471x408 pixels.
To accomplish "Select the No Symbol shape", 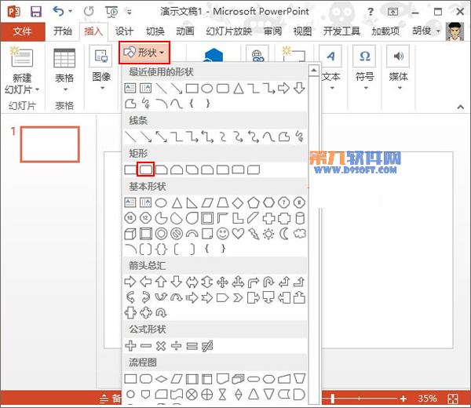I will (x=177, y=234).
